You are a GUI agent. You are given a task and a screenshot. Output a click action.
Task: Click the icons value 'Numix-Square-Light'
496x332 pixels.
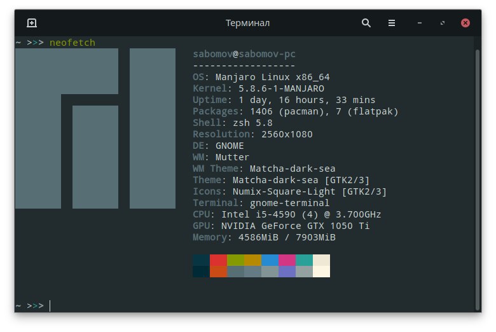click(x=284, y=191)
